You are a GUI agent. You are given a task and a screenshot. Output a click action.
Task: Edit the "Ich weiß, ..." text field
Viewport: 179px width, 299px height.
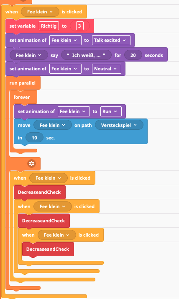[x=86, y=55]
